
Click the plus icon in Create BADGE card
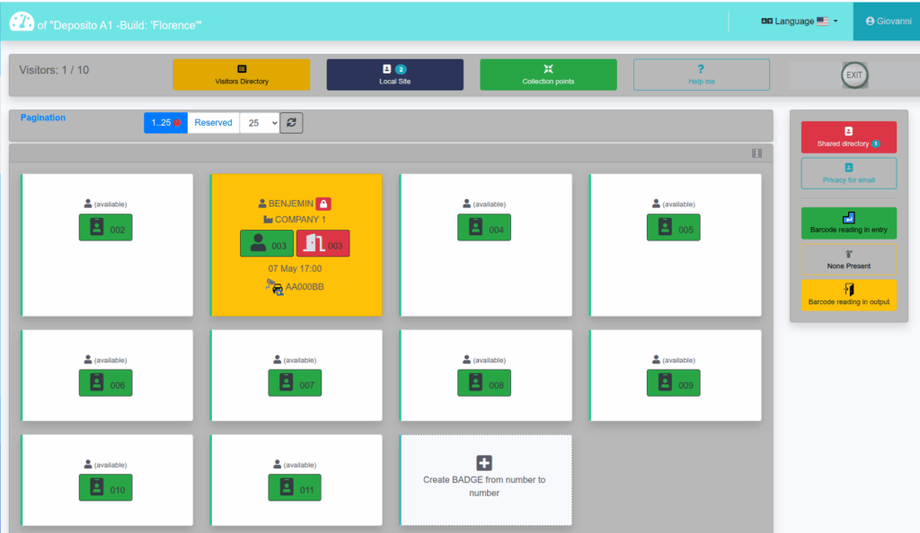pos(484,463)
